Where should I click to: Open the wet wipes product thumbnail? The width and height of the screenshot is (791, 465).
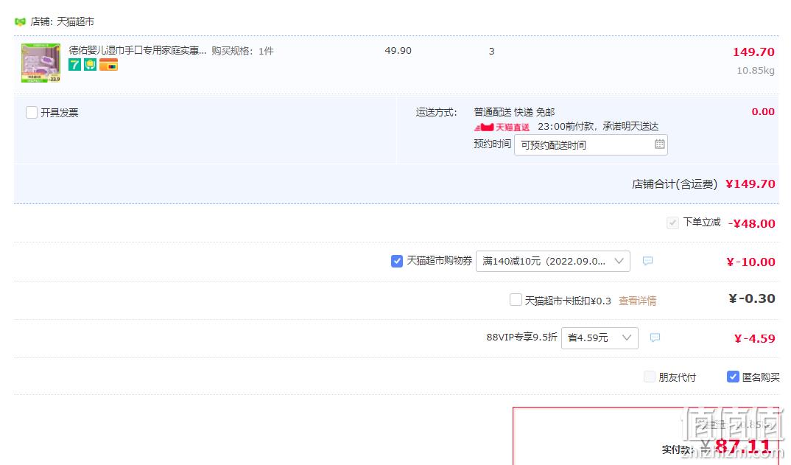(x=41, y=63)
